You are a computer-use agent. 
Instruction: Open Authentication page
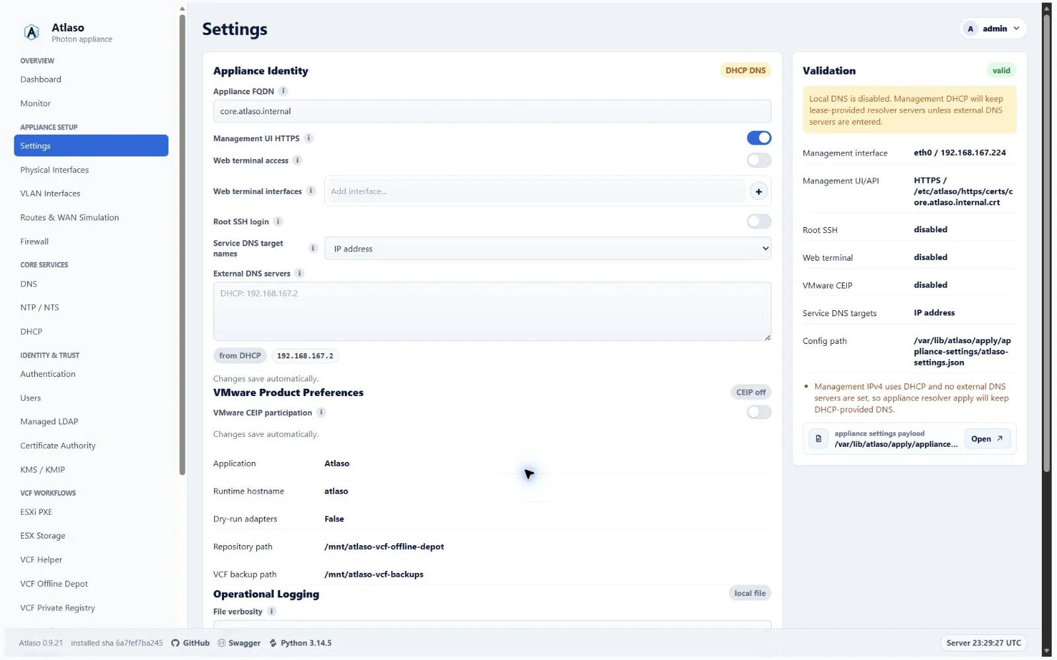[91, 374]
